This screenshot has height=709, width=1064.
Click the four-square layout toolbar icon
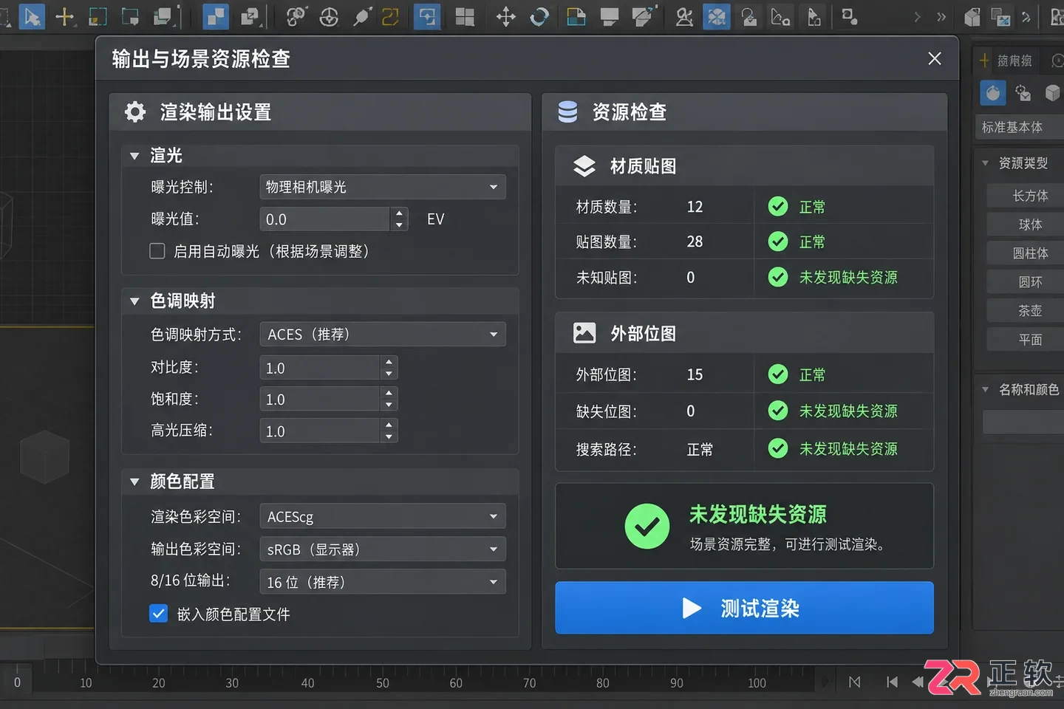point(465,16)
